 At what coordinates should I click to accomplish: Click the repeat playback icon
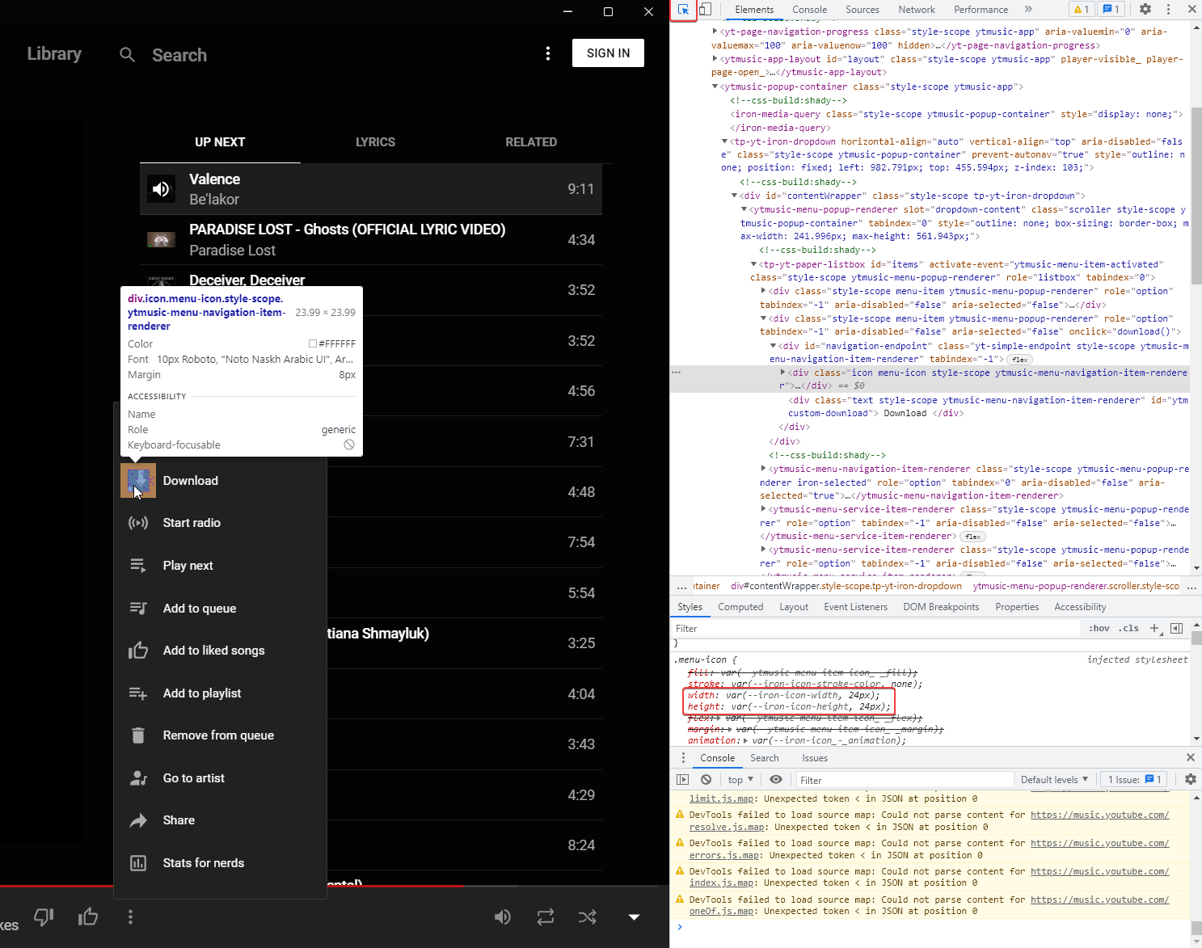click(545, 916)
